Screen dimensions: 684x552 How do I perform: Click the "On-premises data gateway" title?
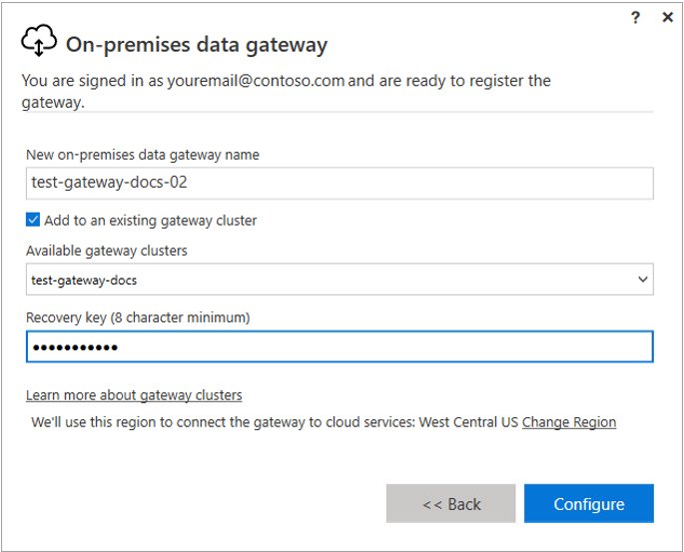coord(197,45)
